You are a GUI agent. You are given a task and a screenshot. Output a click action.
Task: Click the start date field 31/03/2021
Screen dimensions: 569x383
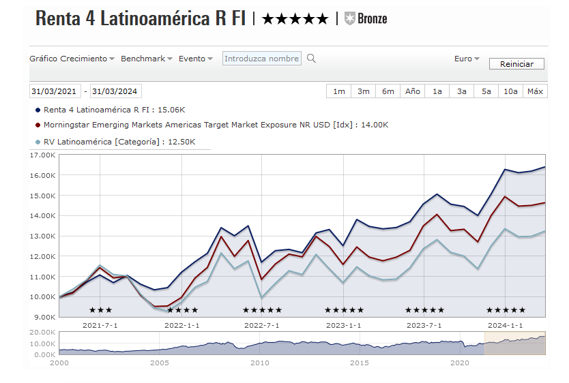pos(55,91)
